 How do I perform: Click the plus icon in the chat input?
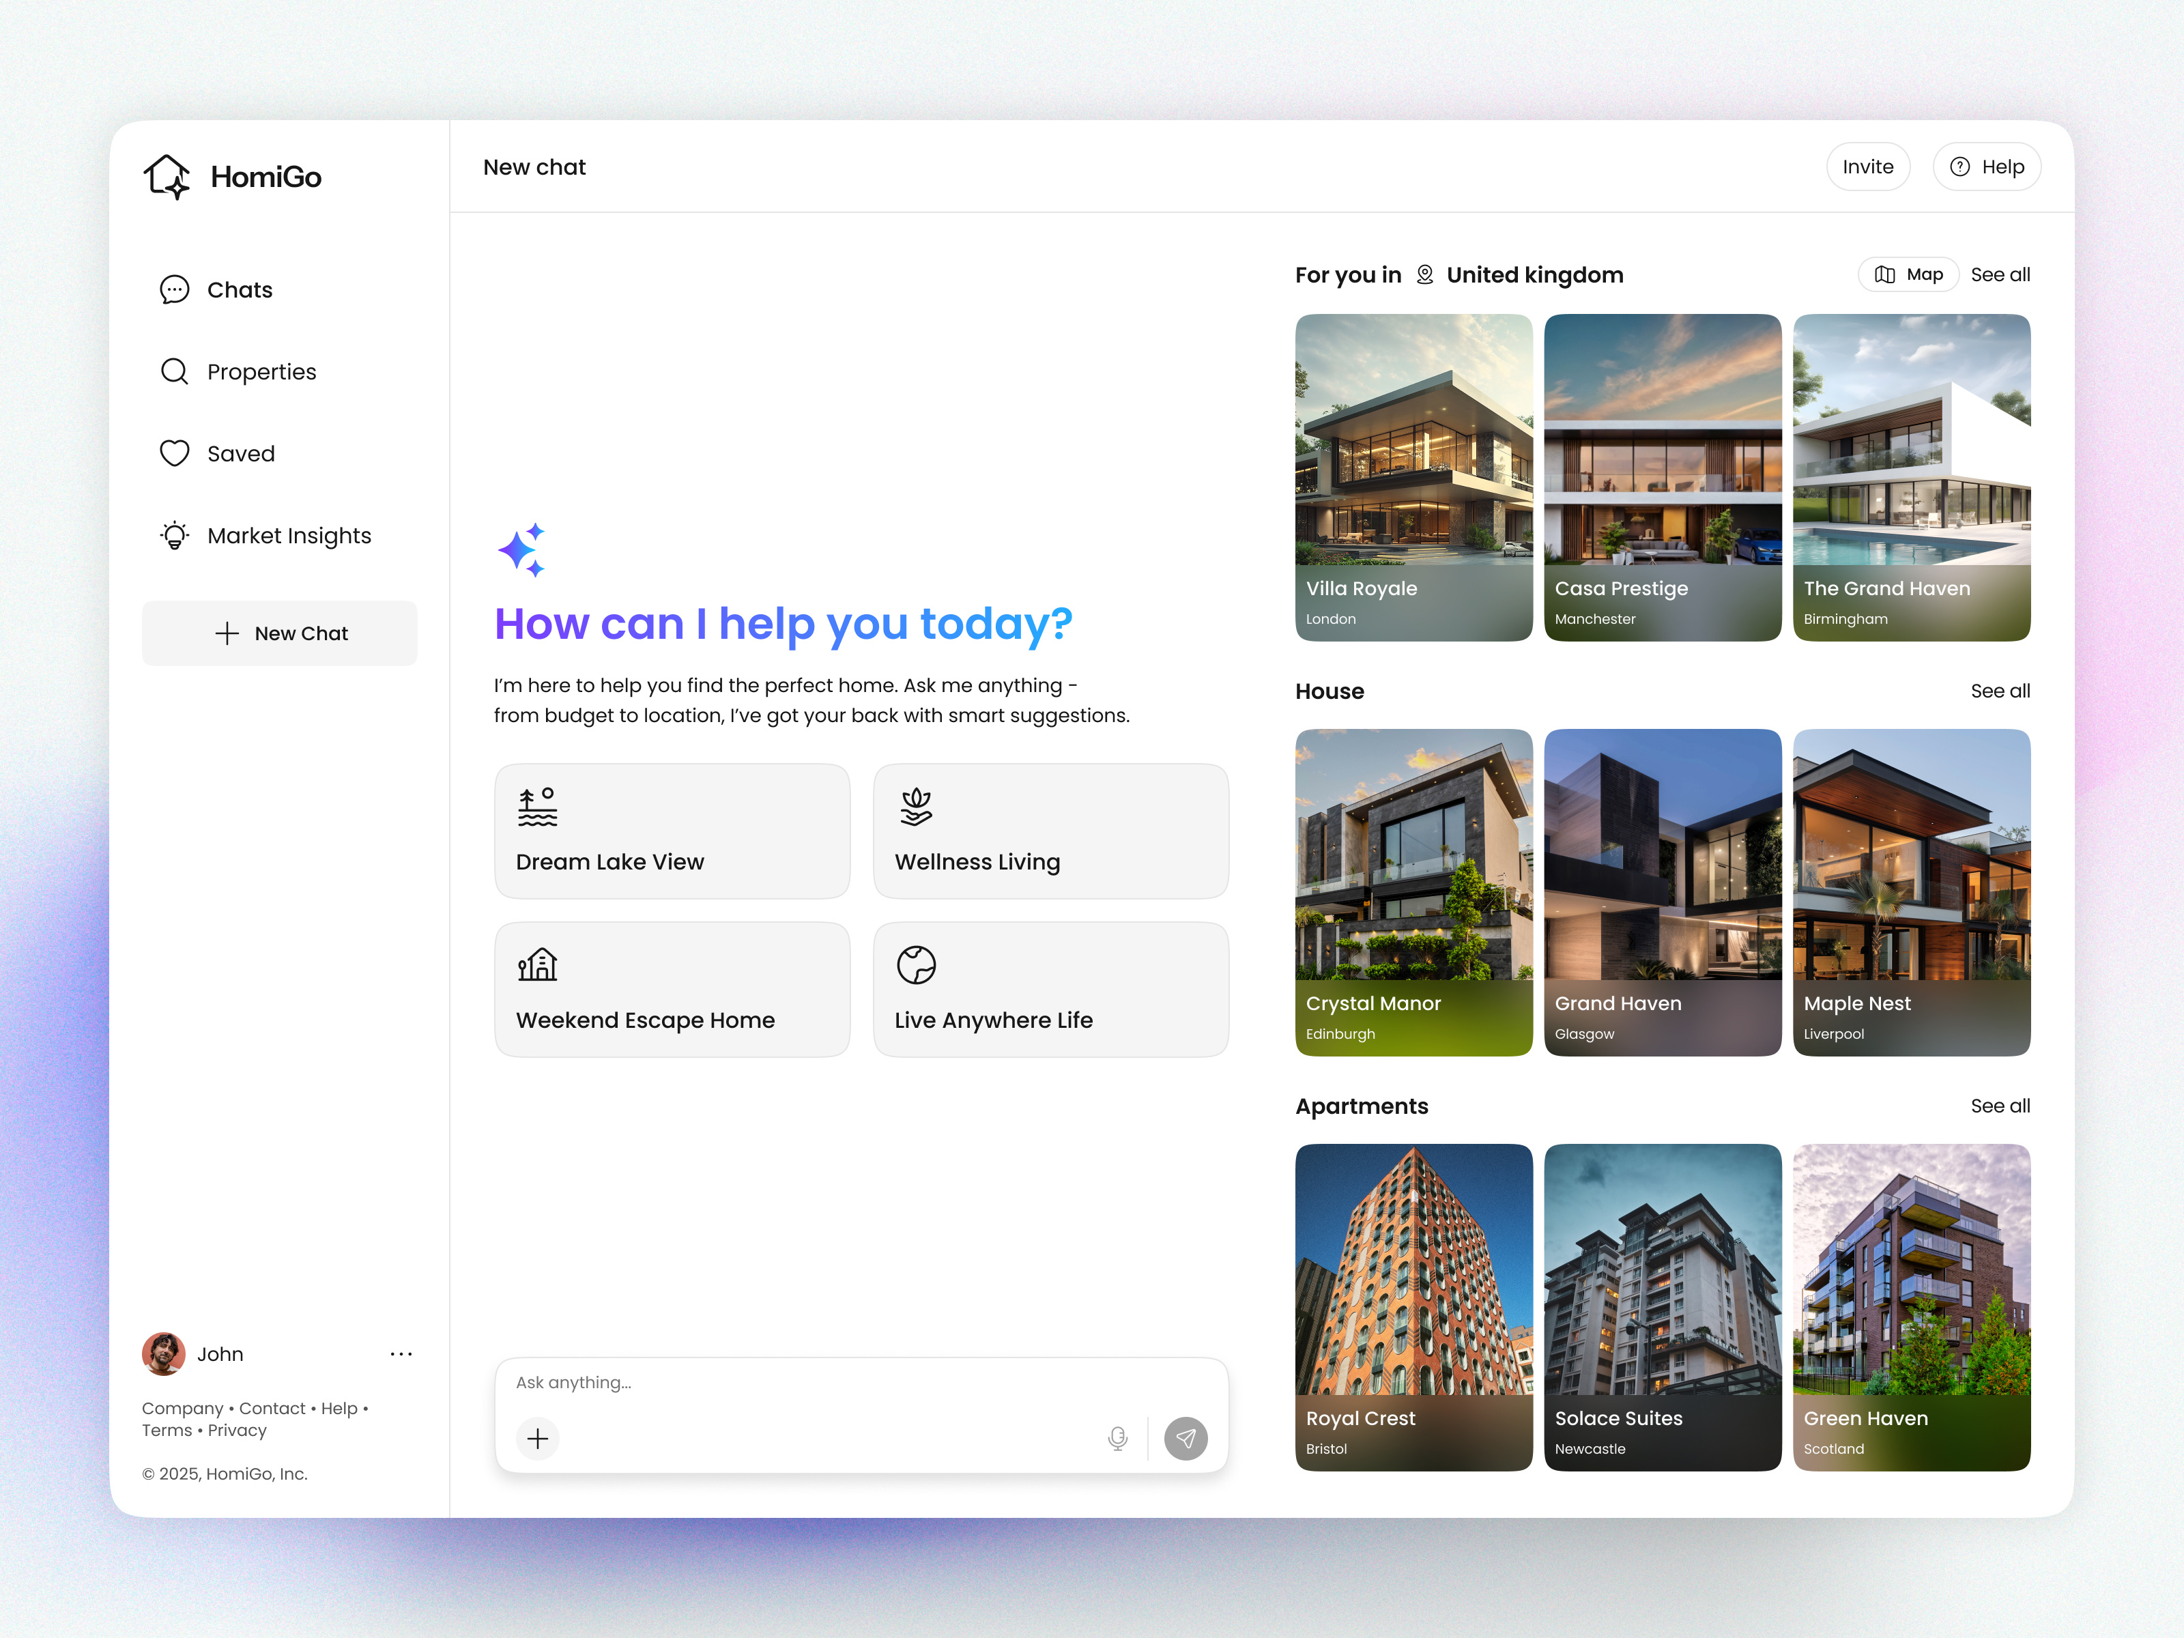click(x=537, y=1439)
